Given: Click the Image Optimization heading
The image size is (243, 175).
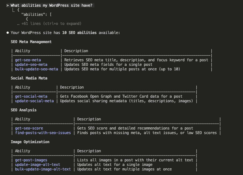Looking at the screenshot, I should 30,142.
